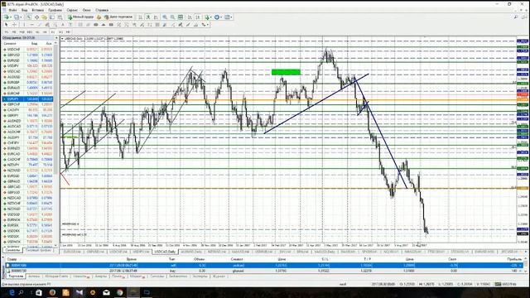
Task: Toggle the Terminal panel icon
Action: [x=51, y=17]
